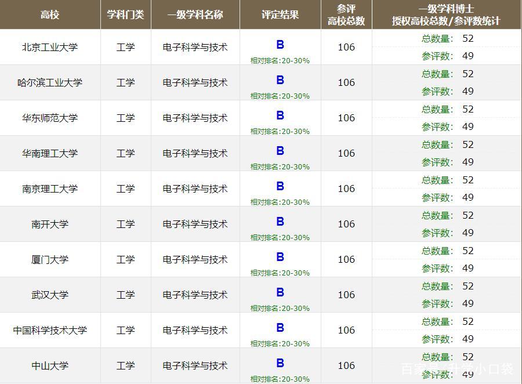The height and width of the screenshot is (384, 522).
Task: Select "总数量: 52" in the 华南理工大学 row
Action: point(447,144)
